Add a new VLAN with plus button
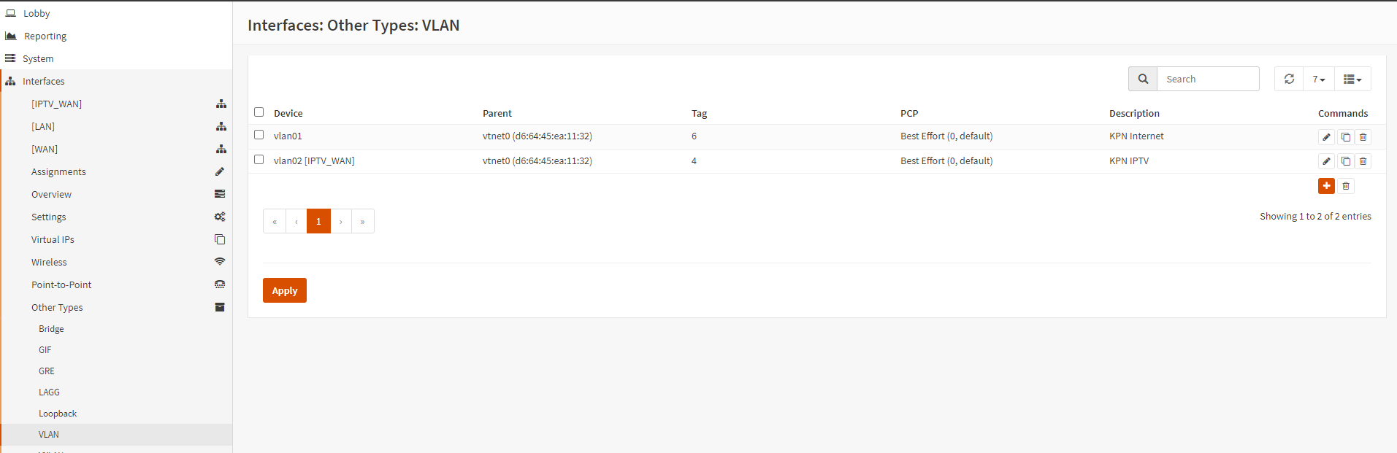The image size is (1397, 453). (x=1326, y=186)
